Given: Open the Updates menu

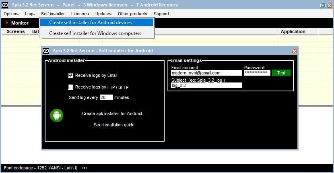Looking at the screenshot, I should [103, 14].
